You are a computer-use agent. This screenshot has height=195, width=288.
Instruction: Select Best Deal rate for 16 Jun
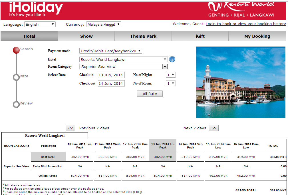click(x=246, y=157)
